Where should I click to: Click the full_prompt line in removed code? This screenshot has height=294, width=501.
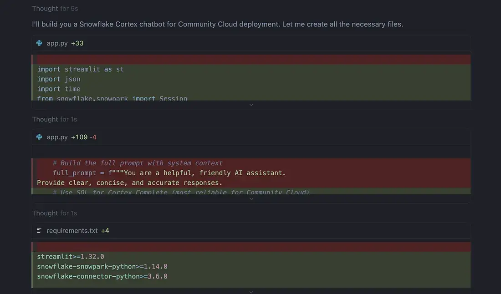[x=169, y=173]
